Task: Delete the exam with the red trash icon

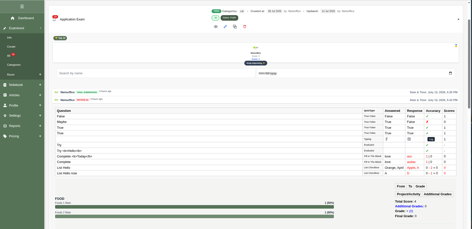Action: [x=245, y=27]
